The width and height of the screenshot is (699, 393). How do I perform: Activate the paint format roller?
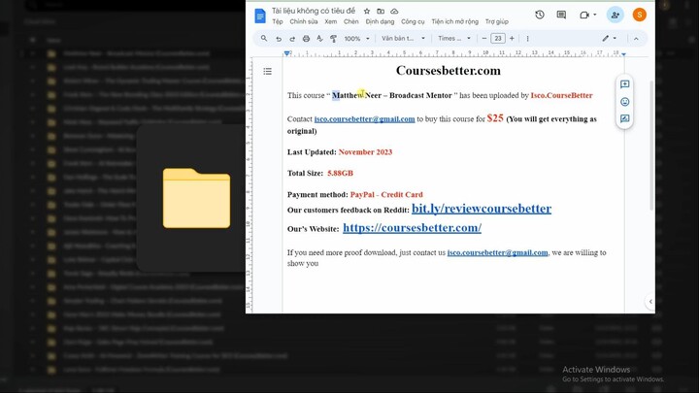click(x=333, y=39)
